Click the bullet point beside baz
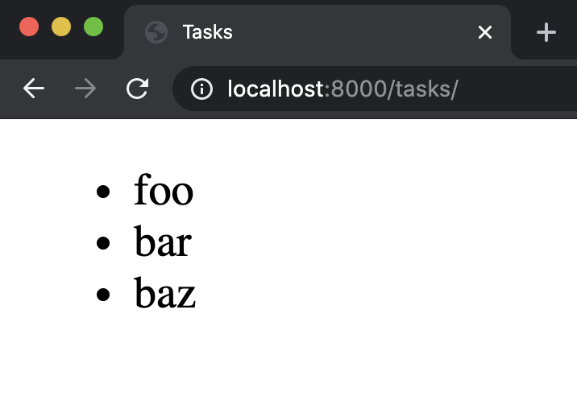Screen dimensions: 577x417 (x=102, y=295)
